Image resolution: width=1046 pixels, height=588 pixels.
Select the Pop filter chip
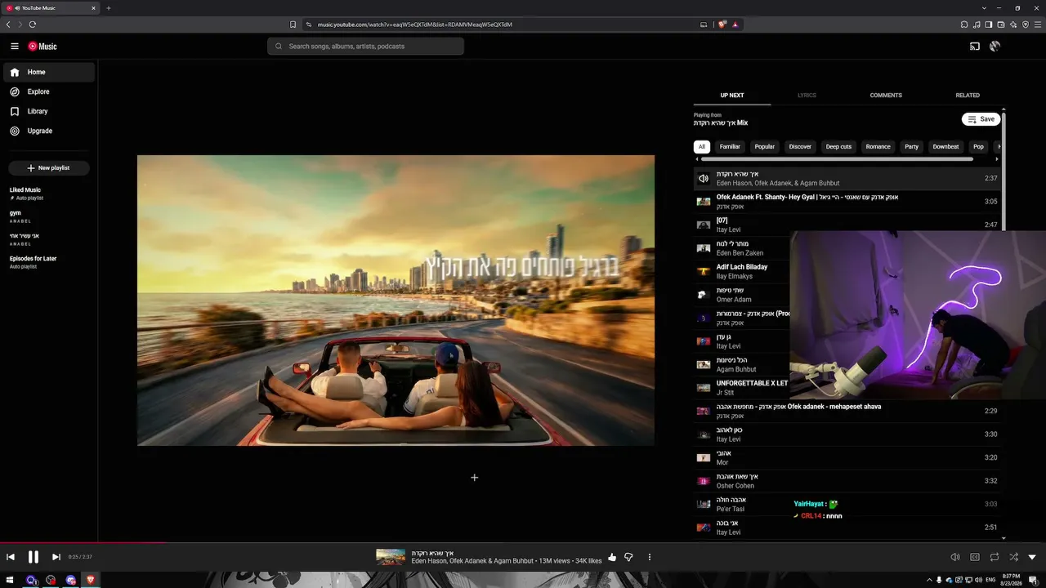tap(978, 147)
